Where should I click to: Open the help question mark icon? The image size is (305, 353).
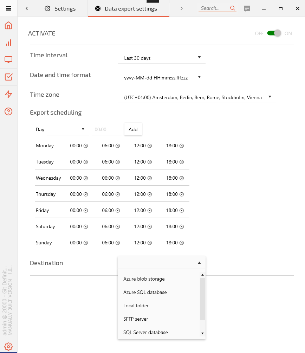[x=8, y=111]
